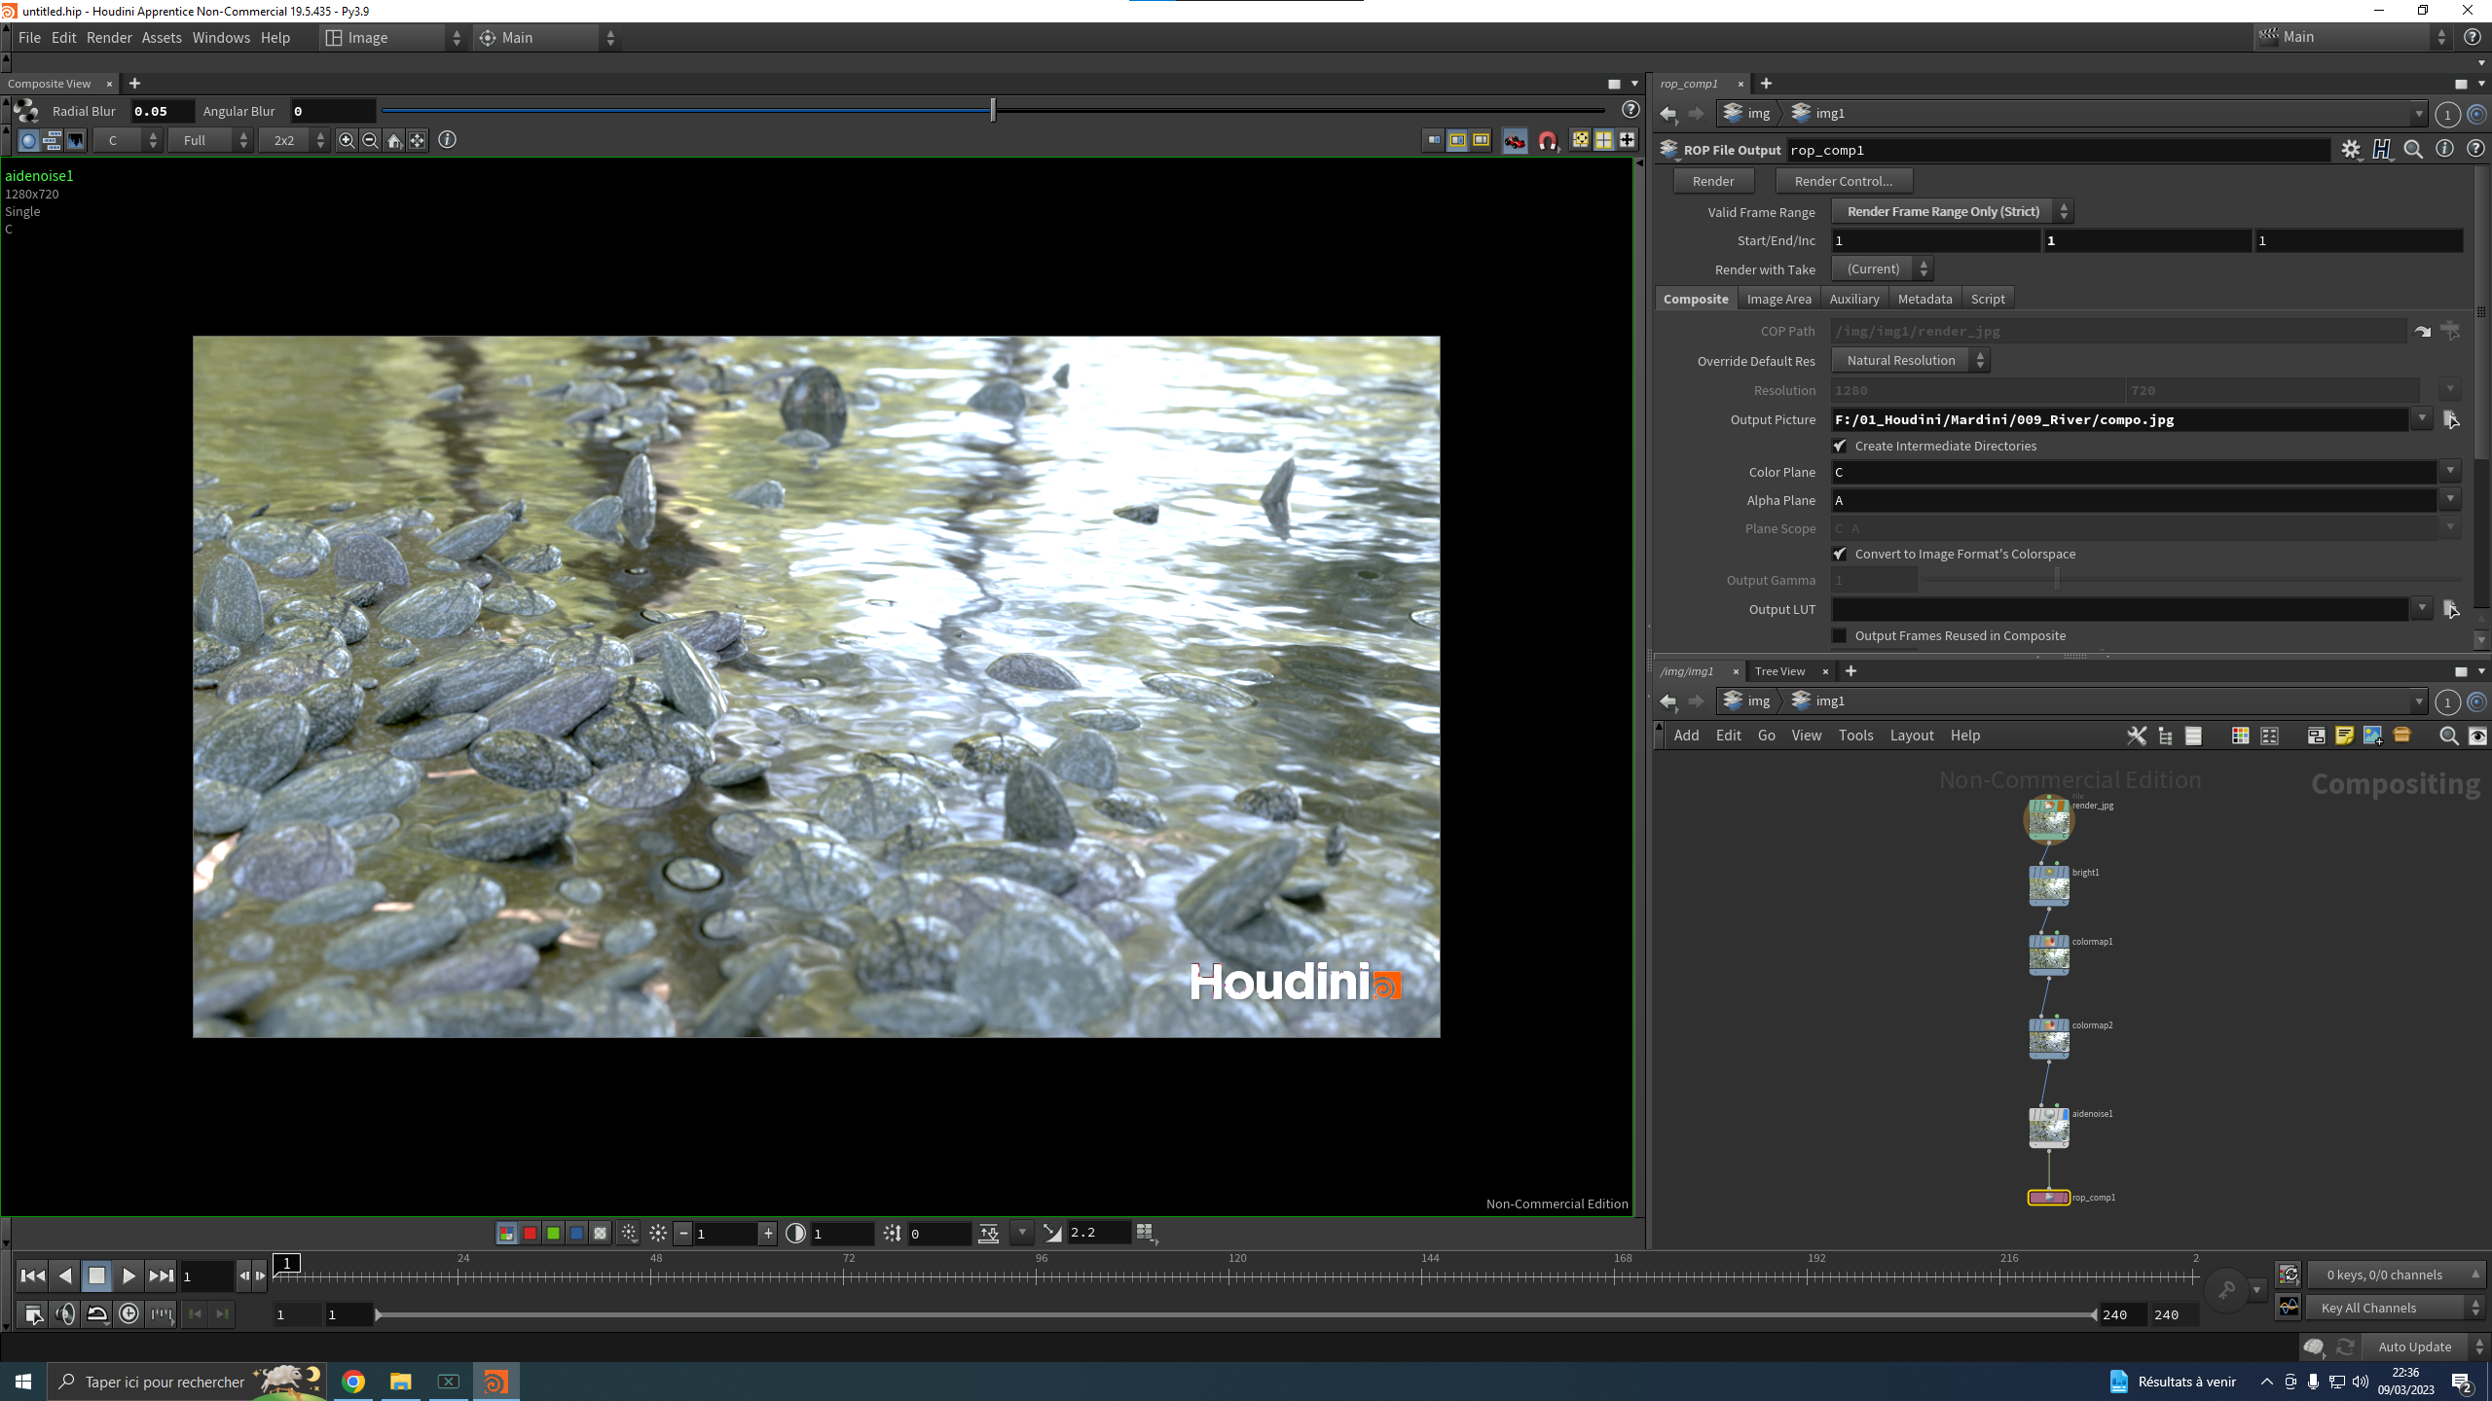Switch to the Image Area tab
Screen dimensions: 2492x1401
[x=1778, y=299]
